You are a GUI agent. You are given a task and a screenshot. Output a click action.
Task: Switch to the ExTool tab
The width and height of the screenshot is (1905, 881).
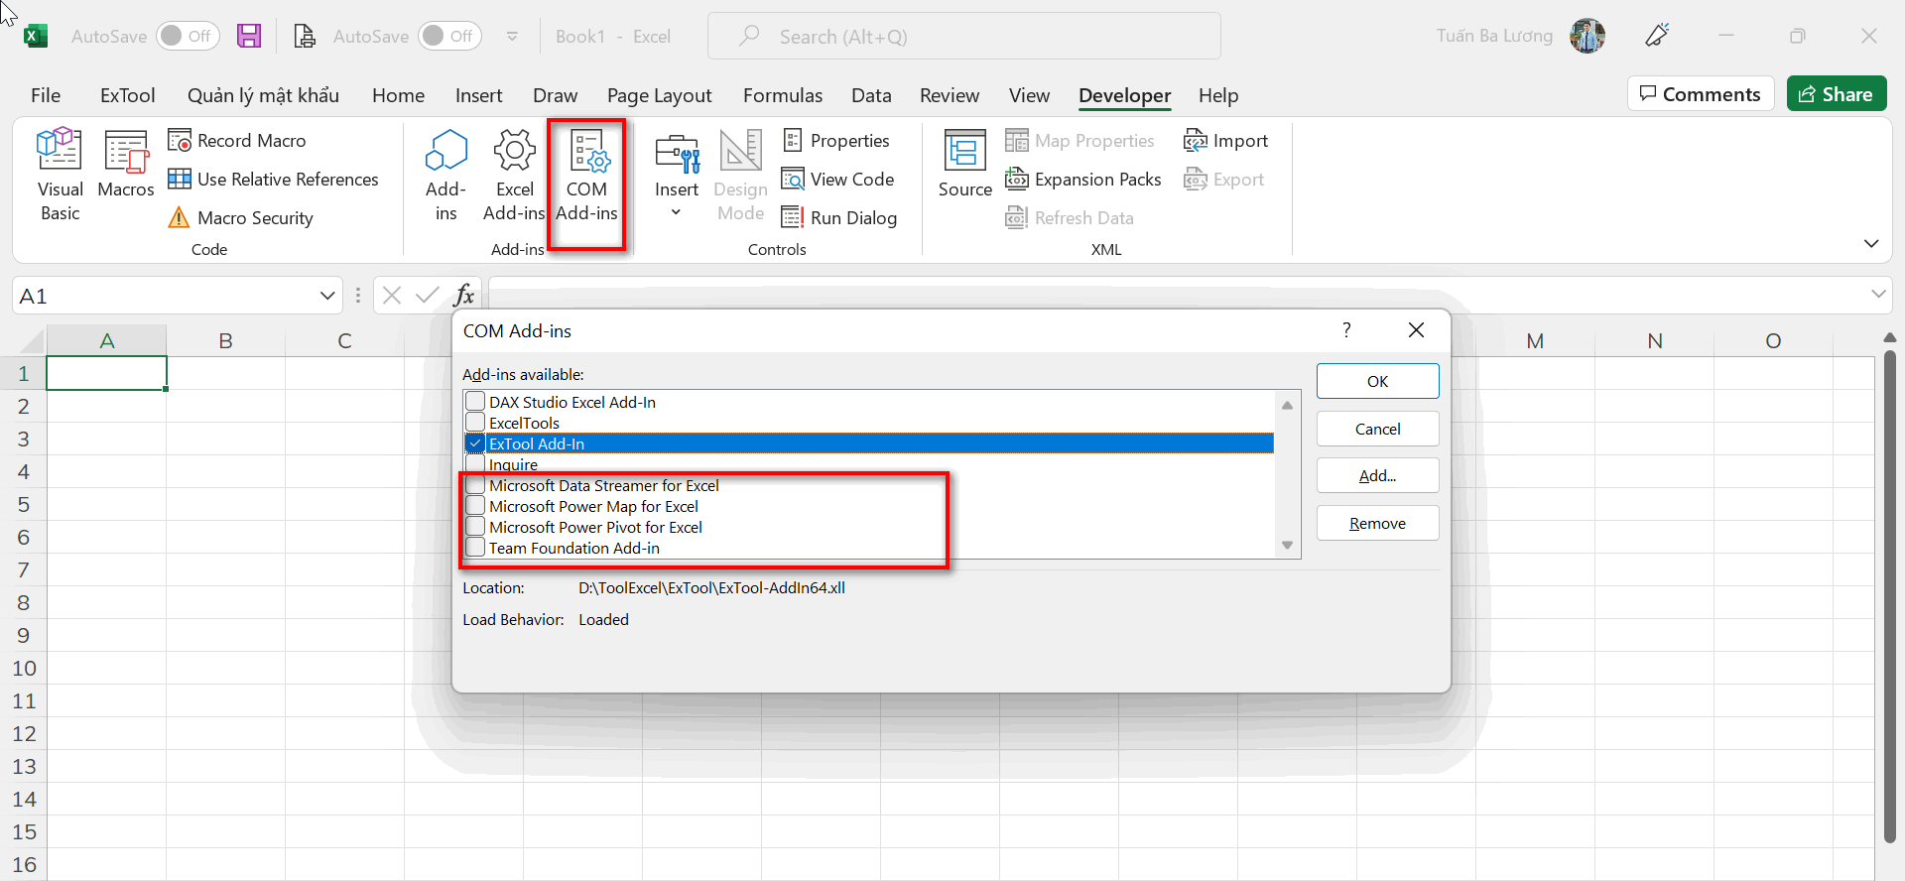(128, 95)
